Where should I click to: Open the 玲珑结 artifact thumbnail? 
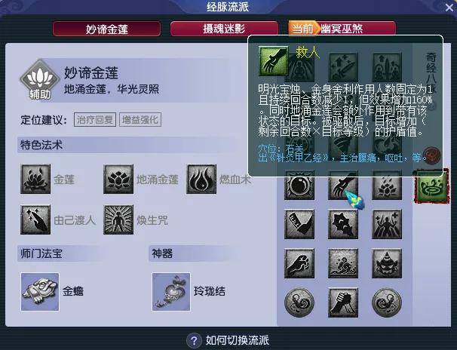(171, 292)
